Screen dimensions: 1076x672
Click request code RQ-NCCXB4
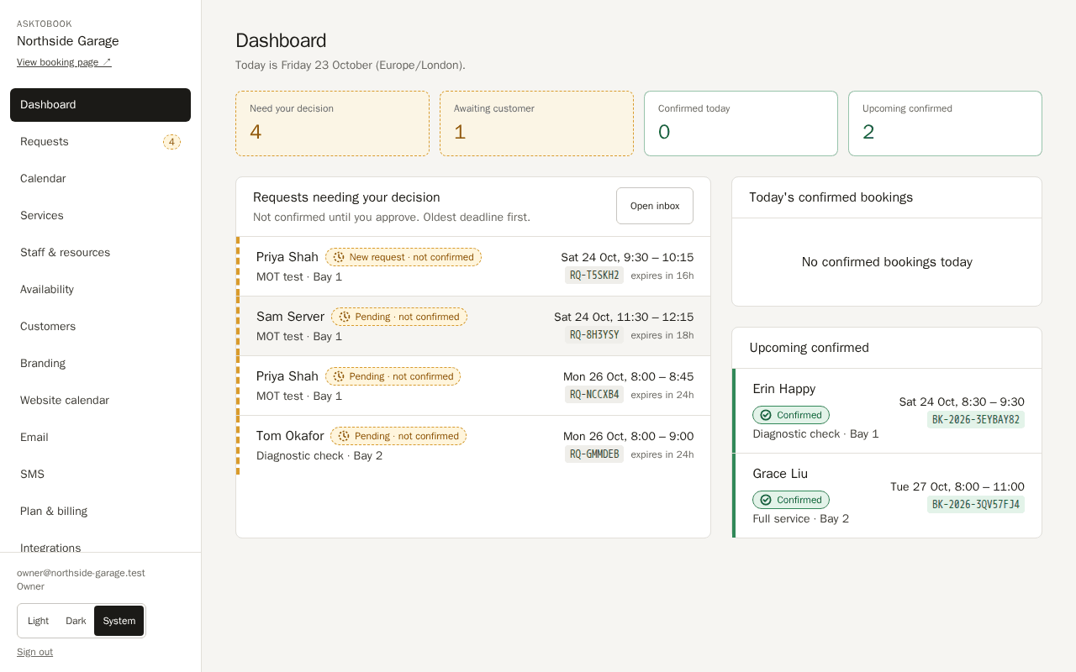[594, 395]
